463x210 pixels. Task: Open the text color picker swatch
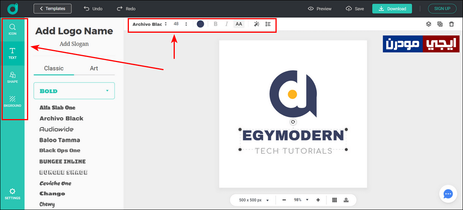(x=200, y=24)
